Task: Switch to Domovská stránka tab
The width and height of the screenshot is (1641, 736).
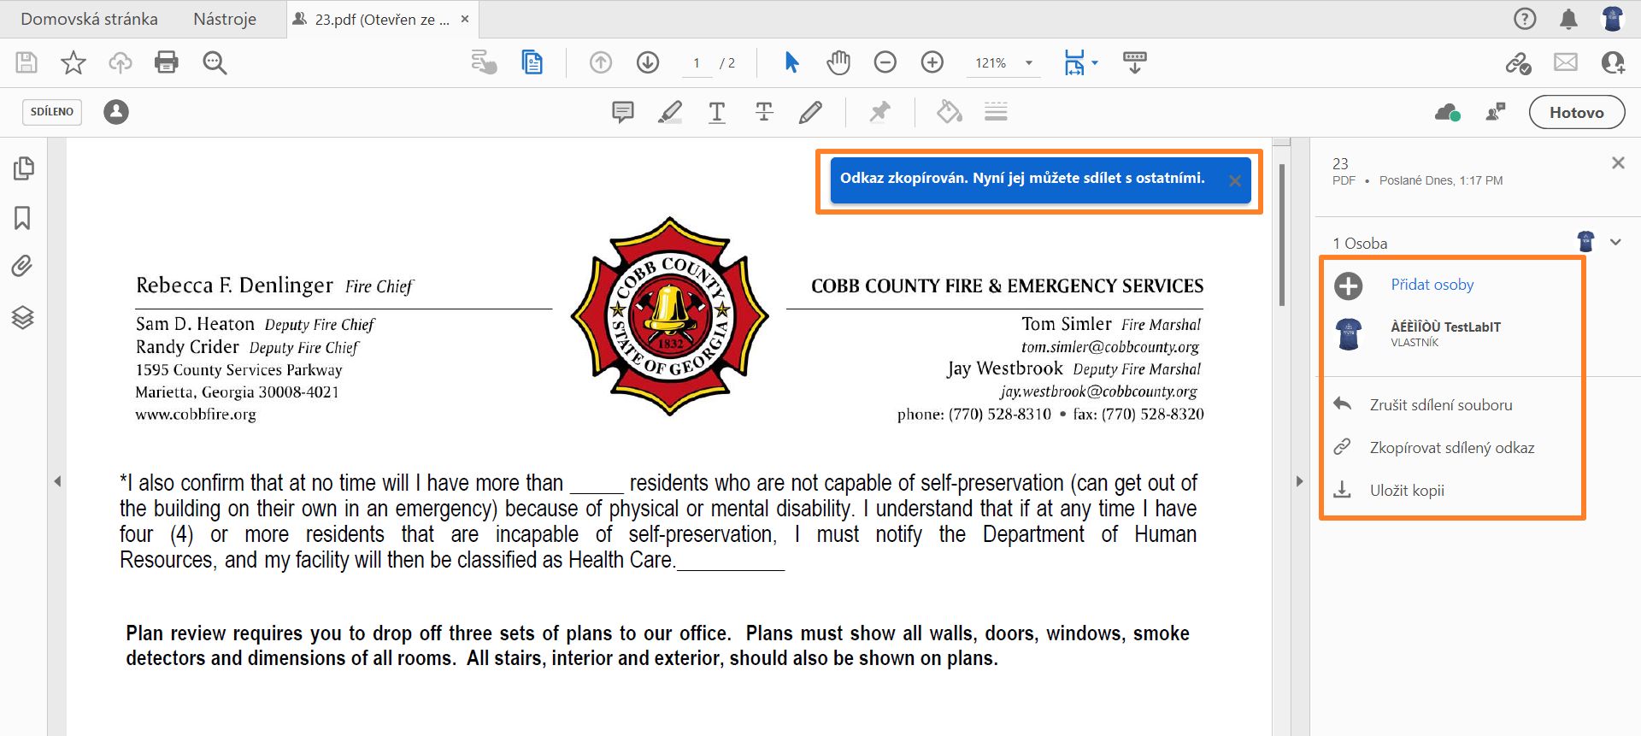Action: (x=89, y=19)
